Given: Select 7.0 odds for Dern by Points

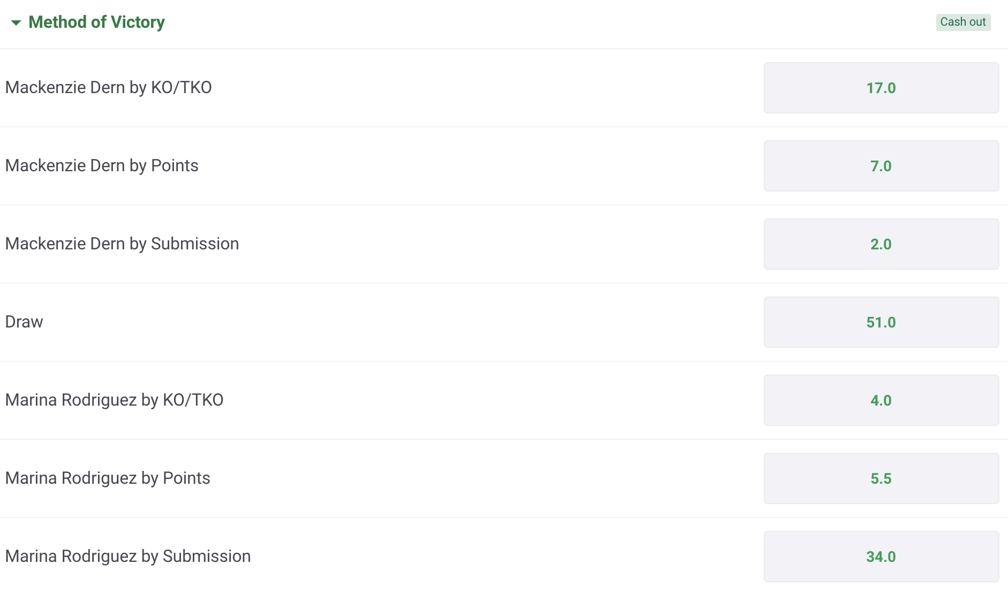Looking at the screenshot, I should point(881,166).
